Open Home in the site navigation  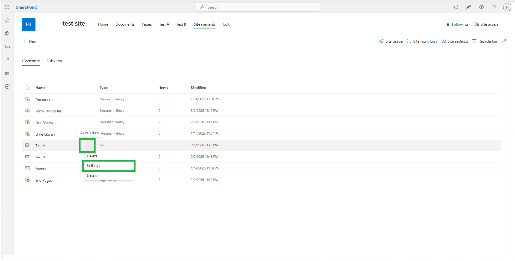(103, 24)
